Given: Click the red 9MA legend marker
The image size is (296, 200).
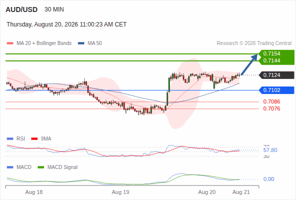Looking at the screenshot, I should coord(34,139).
